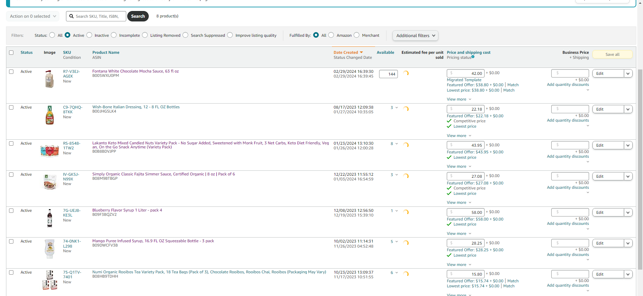Filter by Incomplete status
Viewport: 643px width, 296px height.
pos(114,35)
